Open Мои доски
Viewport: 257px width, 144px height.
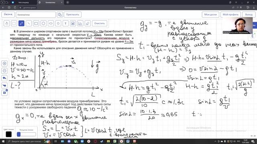pyautogui.click(x=210, y=14)
